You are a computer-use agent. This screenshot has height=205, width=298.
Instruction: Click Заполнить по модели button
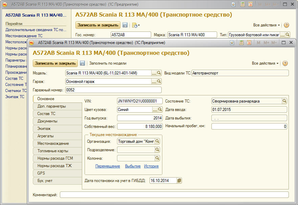108,63
